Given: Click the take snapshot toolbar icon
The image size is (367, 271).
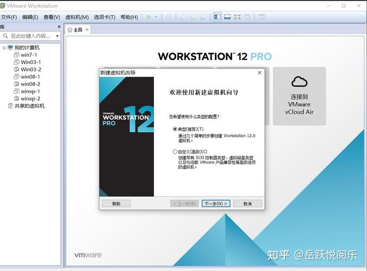Looking at the screenshot, I should pos(183,17).
